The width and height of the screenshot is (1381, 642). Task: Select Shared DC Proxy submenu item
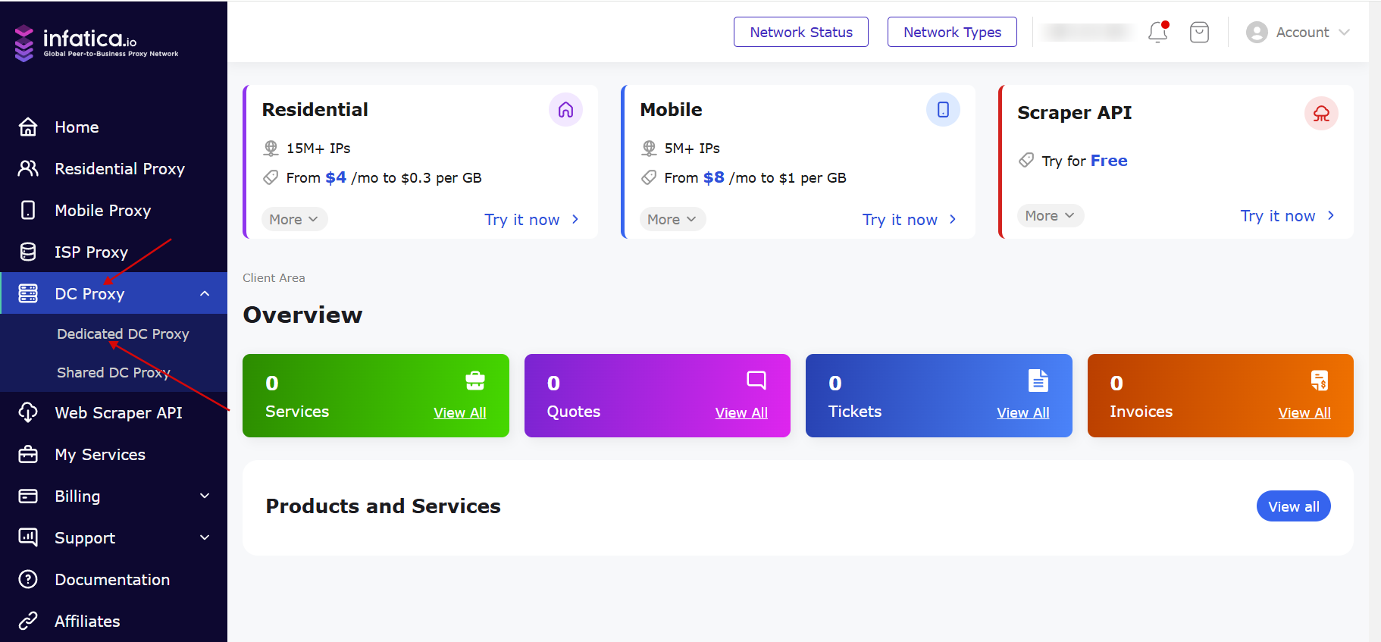pyautogui.click(x=114, y=372)
